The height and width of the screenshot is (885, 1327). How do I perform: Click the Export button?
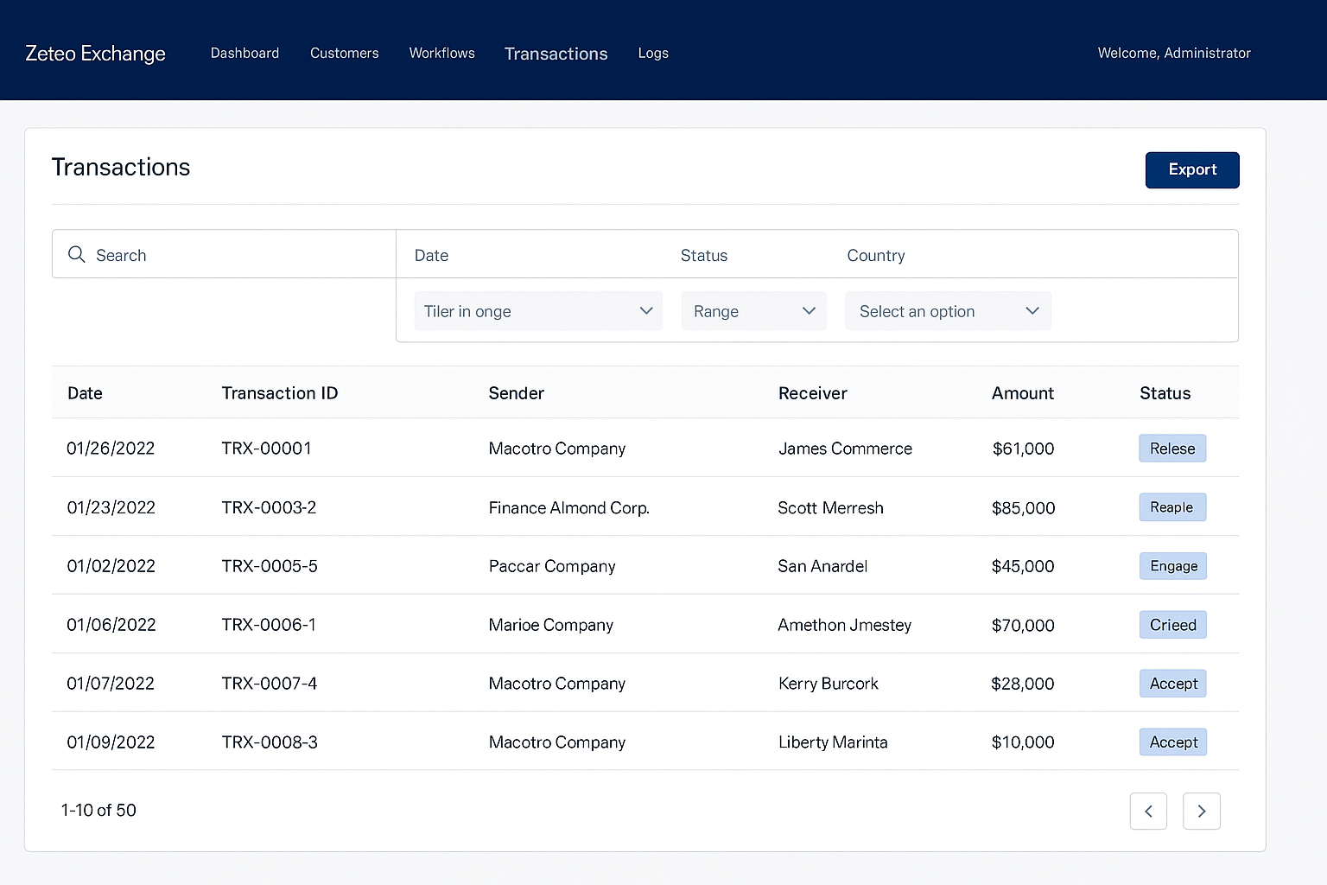point(1192,169)
